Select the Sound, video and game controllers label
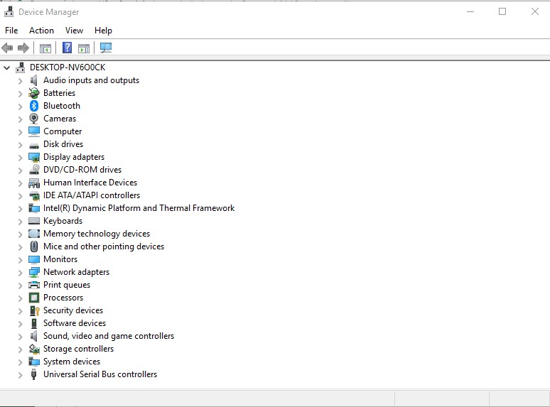 click(109, 336)
